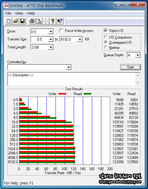This screenshot has width=148, height=189.
Task: Click the 64.0 row write value 119427
Action: click(118, 131)
